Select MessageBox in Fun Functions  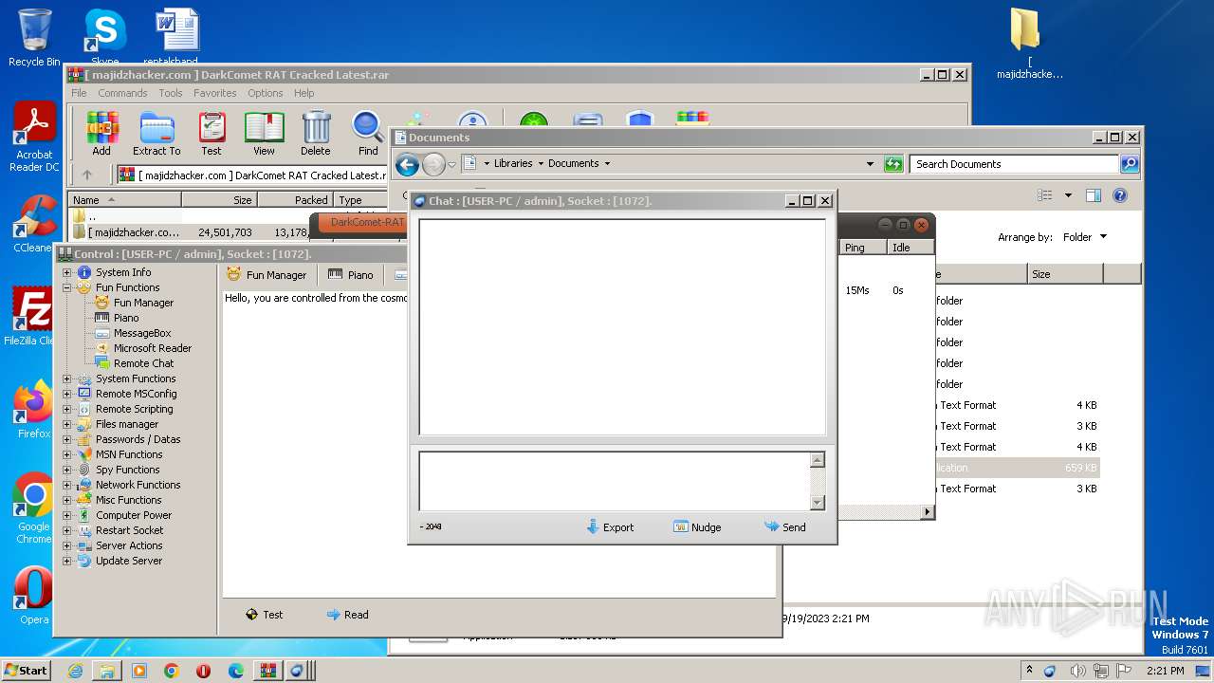[142, 333]
